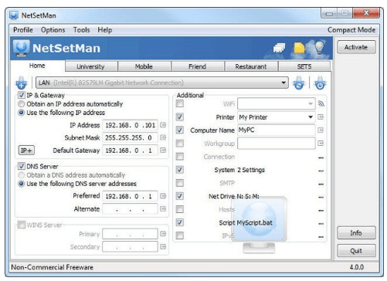Screen dimensions: 387x281
Task: Uncheck the Printer checkbox
Action: tap(180, 117)
